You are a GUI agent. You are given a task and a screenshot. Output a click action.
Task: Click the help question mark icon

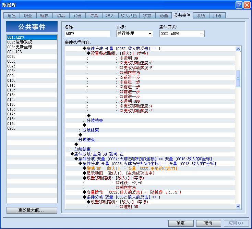click(239, 5)
